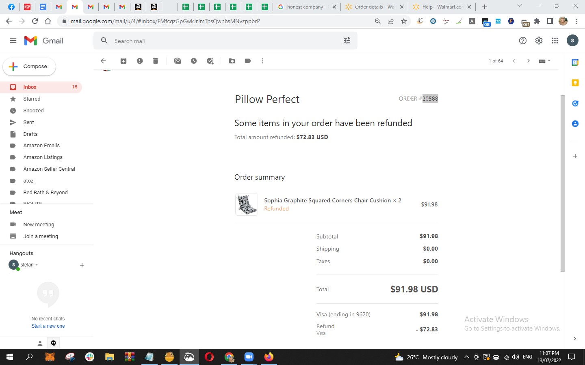Toggle the main menu hamburger
This screenshot has width=585, height=365.
coord(13,41)
